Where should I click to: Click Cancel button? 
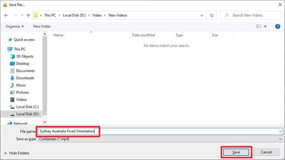point(266,152)
